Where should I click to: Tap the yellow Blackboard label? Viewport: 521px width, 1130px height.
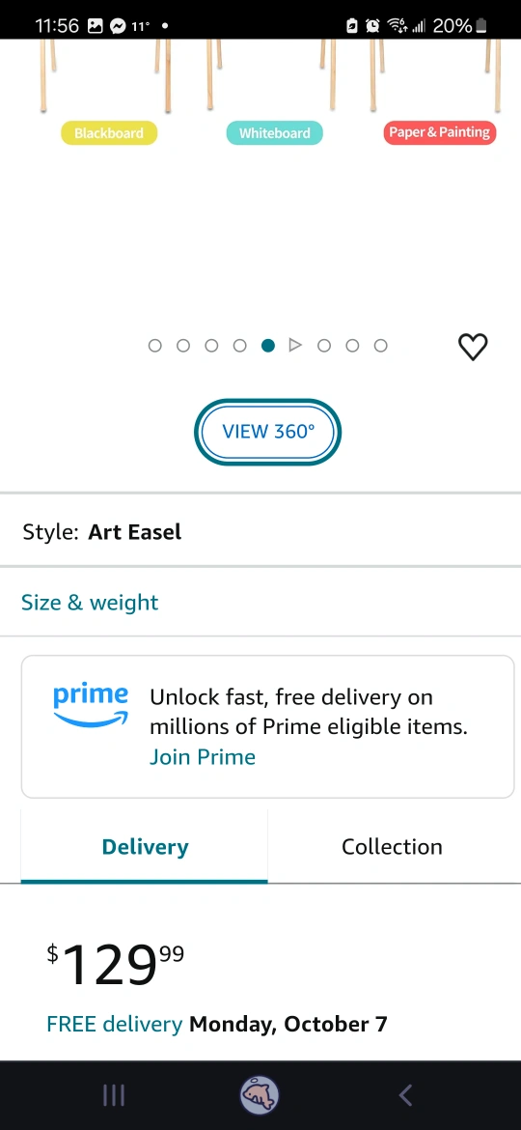pos(109,132)
